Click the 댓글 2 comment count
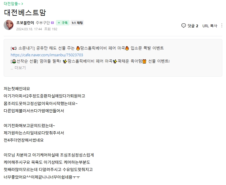 pos(193,26)
